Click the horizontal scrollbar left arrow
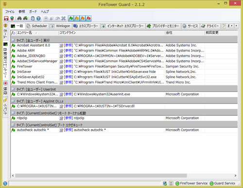This screenshot has height=188, width=243. 13,175
